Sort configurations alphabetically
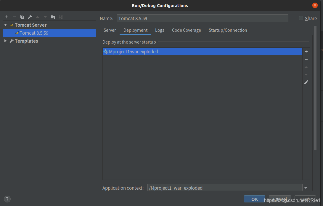The width and height of the screenshot is (323, 206). pyautogui.click(x=61, y=17)
